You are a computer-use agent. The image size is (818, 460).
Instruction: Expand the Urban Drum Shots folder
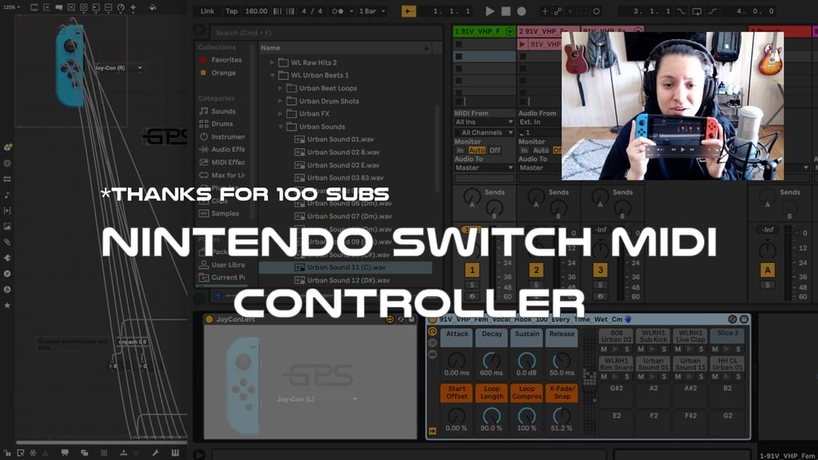coord(280,101)
